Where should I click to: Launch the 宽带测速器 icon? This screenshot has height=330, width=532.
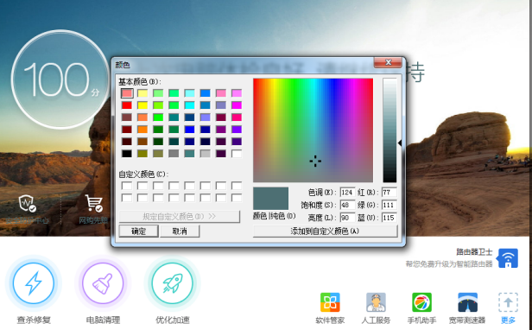(467, 302)
